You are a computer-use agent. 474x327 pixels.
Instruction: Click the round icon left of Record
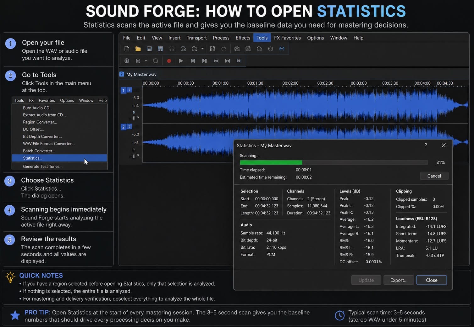pyautogui.click(x=155, y=61)
